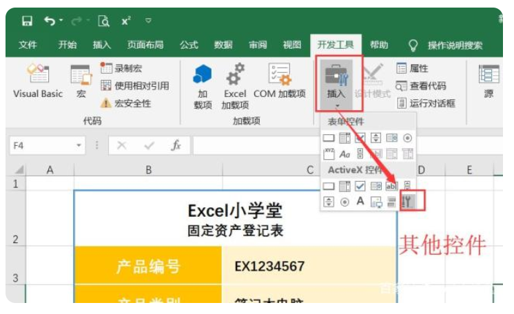Click 录制宏 to record a macro
Image resolution: width=514 pixels, height=314 pixels.
(121, 68)
